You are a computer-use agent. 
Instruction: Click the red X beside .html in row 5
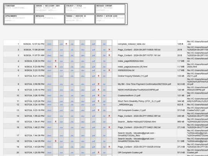tap(55, 67)
